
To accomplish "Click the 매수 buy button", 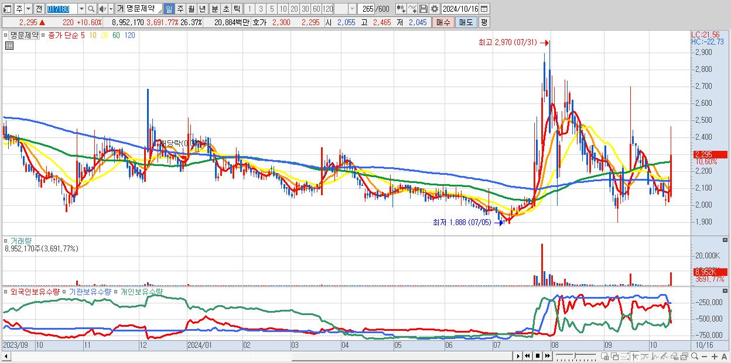I will pyautogui.click(x=443, y=22).
